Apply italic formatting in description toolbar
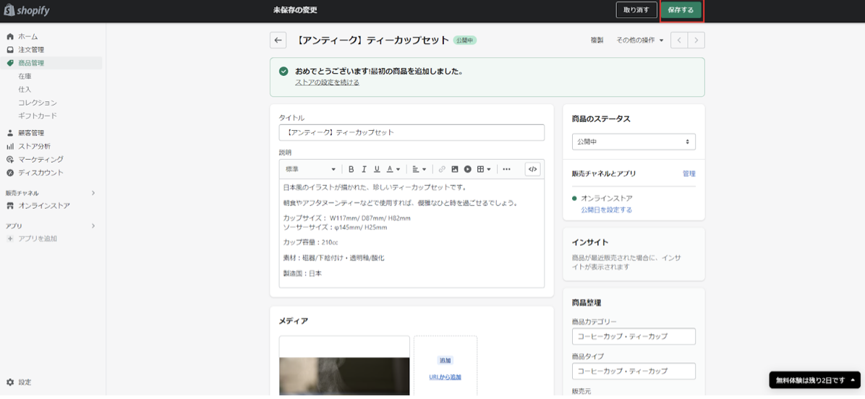This screenshot has width=865, height=399. pos(364,169)
